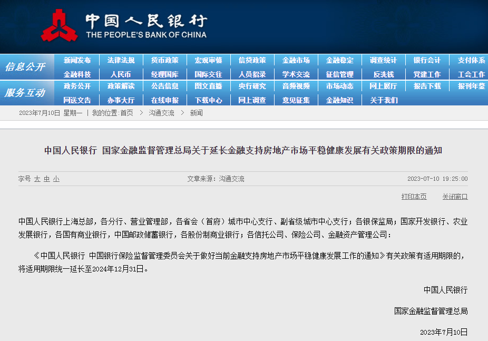Open 调查统计 in the navigation bar
This screenshot has width=488, height=341.
point(383,60)
